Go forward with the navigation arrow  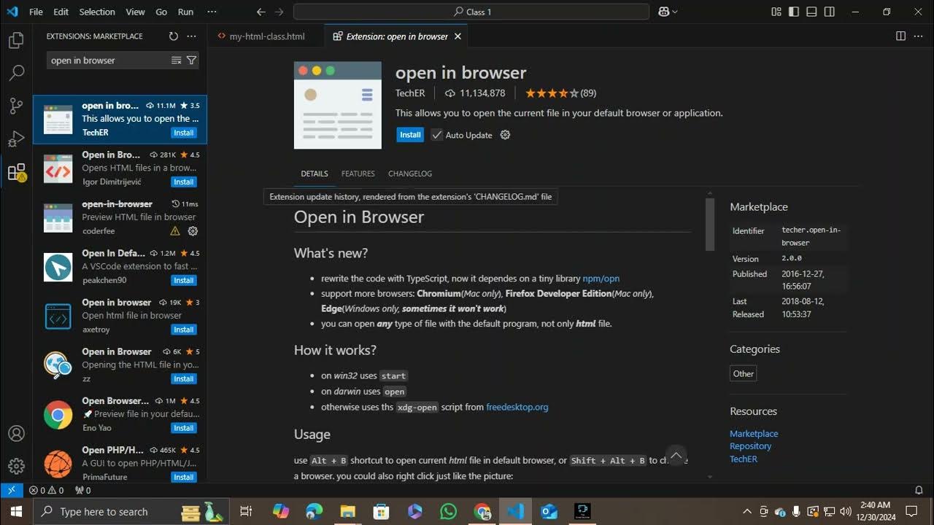279,12
